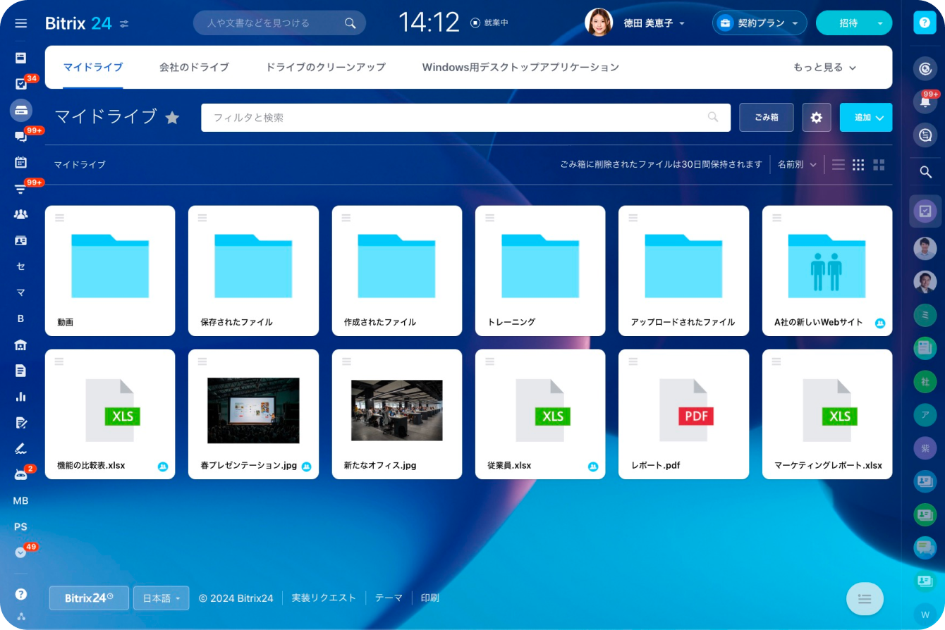The width and height of the screenshot is (945, 630).
Task: Click the help question mark icon
Action: (924, 23)
